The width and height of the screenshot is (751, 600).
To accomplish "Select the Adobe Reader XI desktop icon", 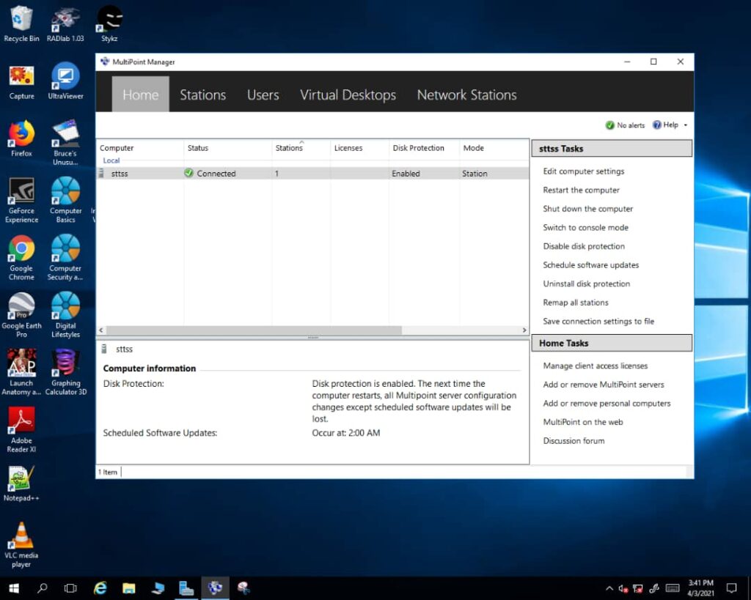I will click(x=21, y=430).
